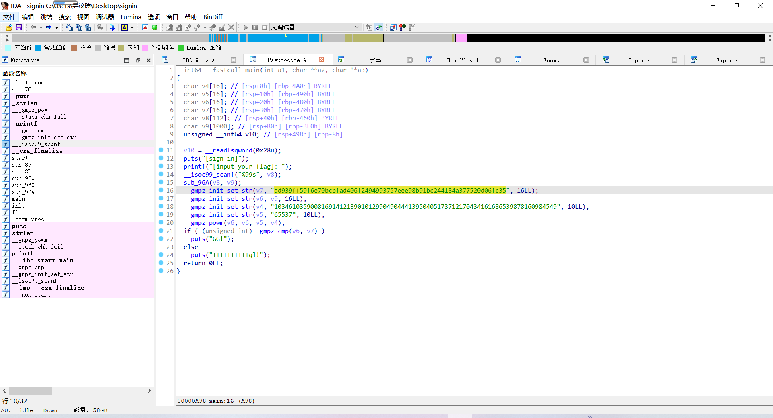Click the convert to data toolbar icon
Image resolution: width=773 pixels, height=418 pixels.
point(179,27)
